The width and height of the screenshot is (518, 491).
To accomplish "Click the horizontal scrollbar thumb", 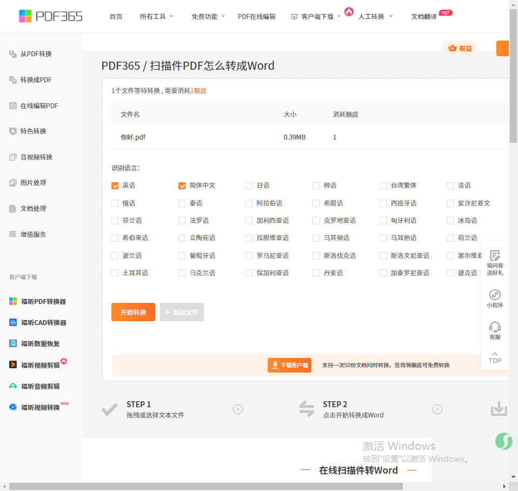I will pos(206,486).
